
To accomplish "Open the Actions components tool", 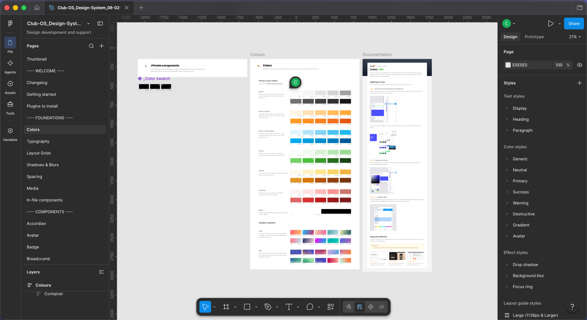I will [330, 307].
